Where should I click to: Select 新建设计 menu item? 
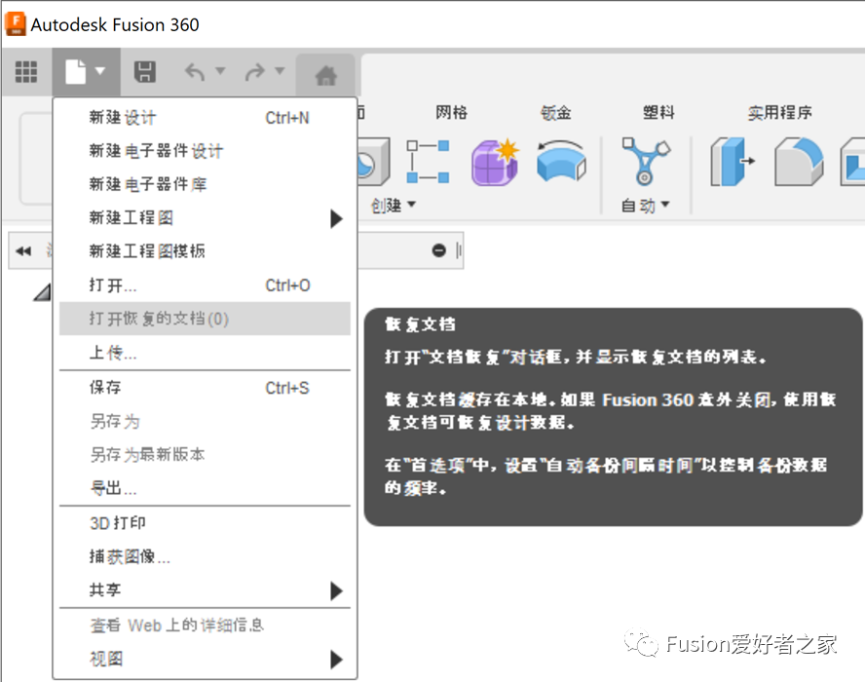pos(205,118)
